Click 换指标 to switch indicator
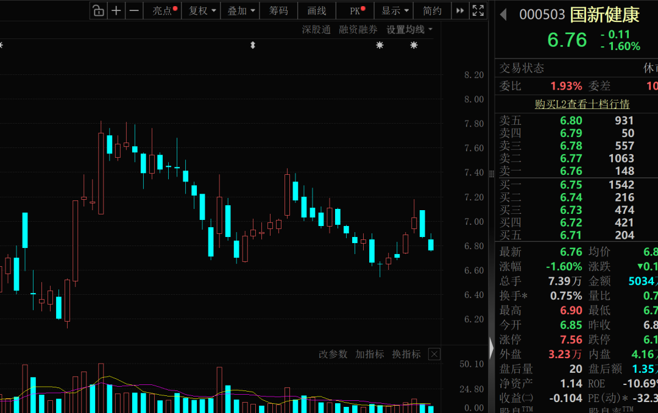Image resolution: width=658 pixels, height=413 pixels. click(x=406, y=355)
